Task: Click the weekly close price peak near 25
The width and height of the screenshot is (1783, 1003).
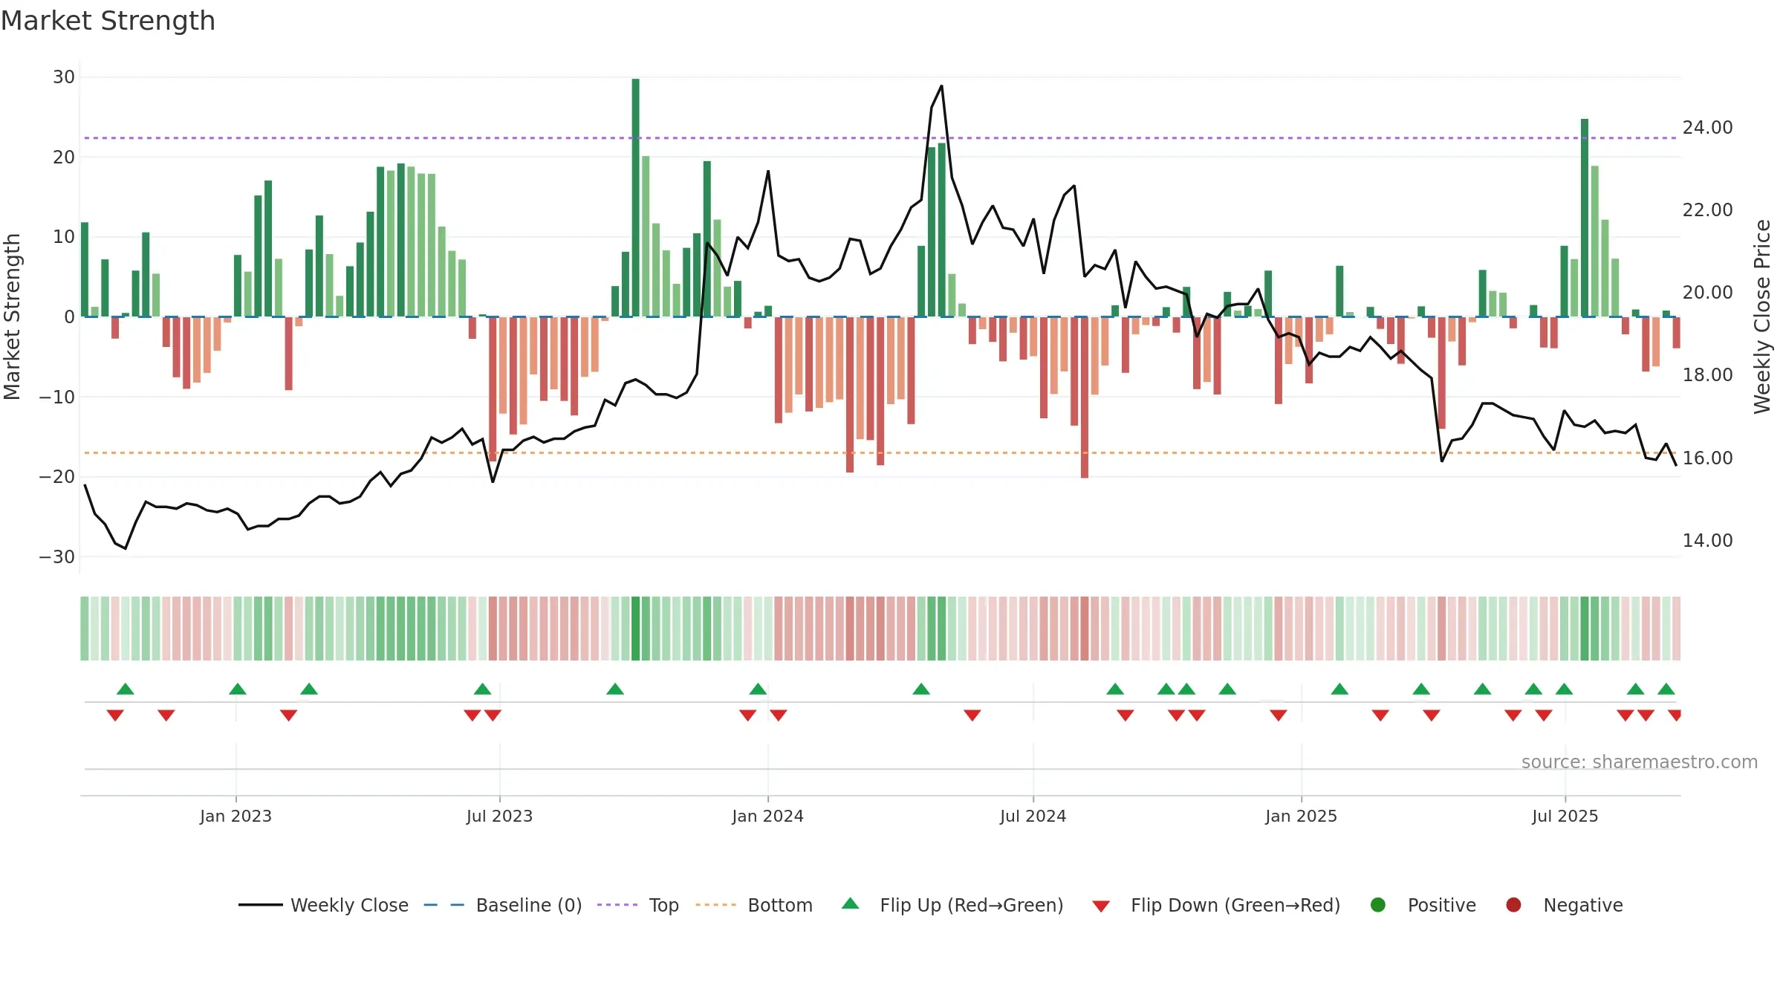Action: (941, 86)
